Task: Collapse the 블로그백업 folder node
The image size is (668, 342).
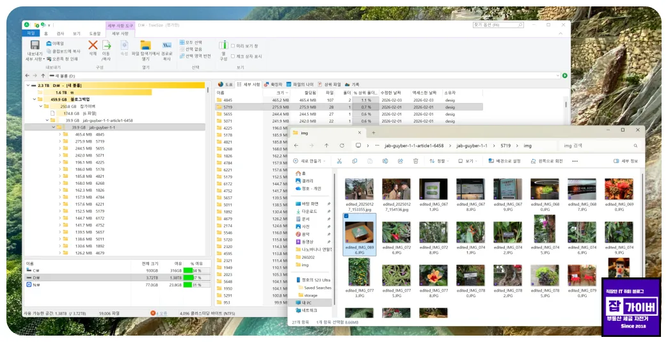Action: [x=35, y=99]
